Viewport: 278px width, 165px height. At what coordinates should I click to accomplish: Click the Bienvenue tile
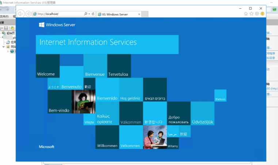[95, 66]
